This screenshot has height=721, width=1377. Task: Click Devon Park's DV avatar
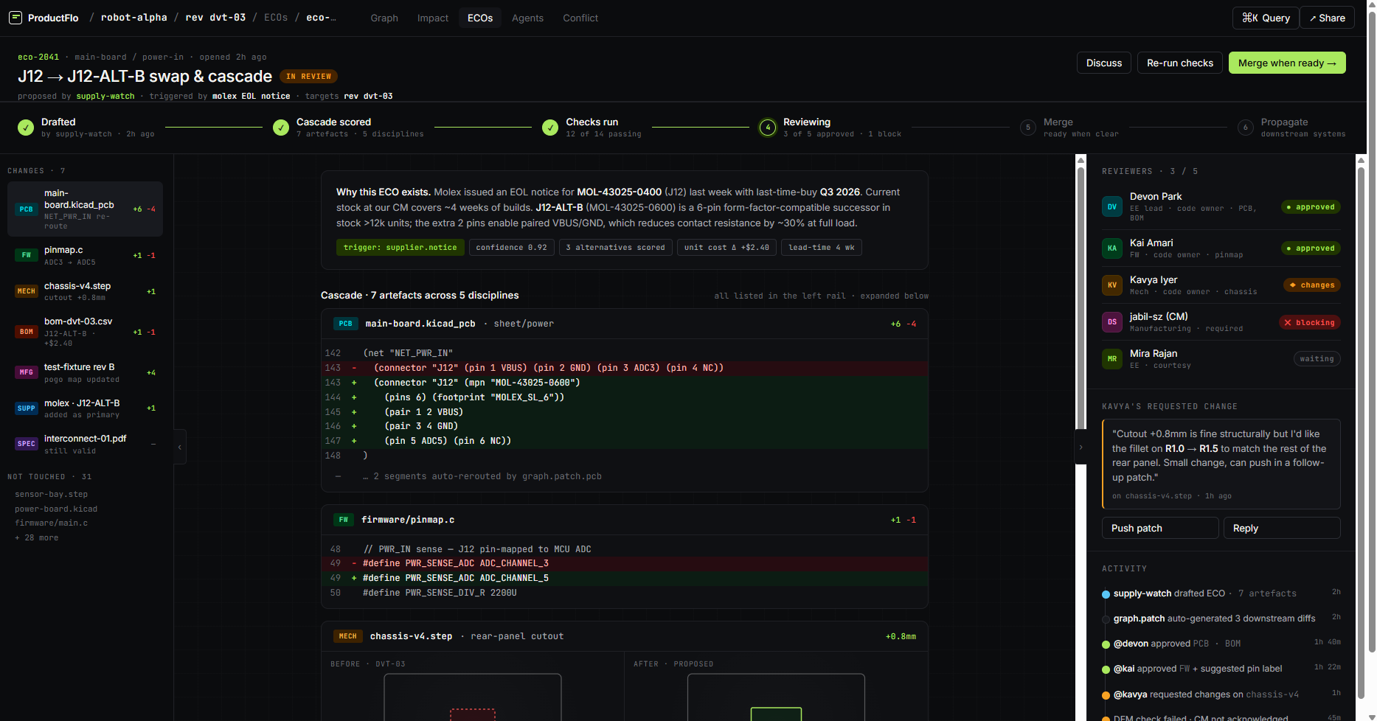click(x=1111, y=207)
